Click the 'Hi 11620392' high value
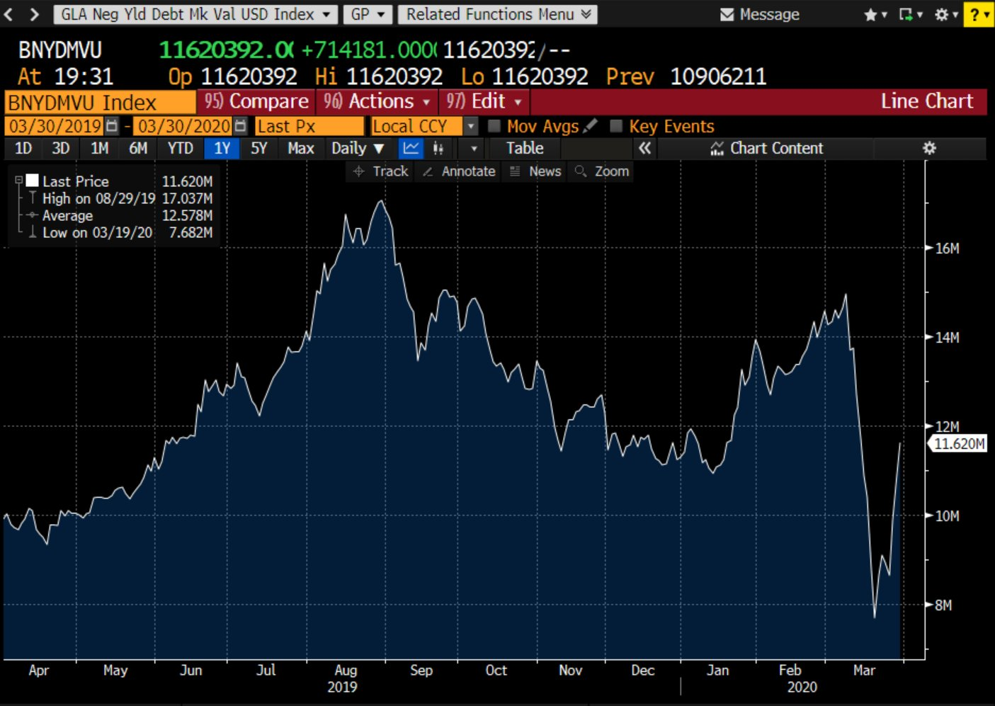Viewport: 995px width, 706px height. (379, 76)
